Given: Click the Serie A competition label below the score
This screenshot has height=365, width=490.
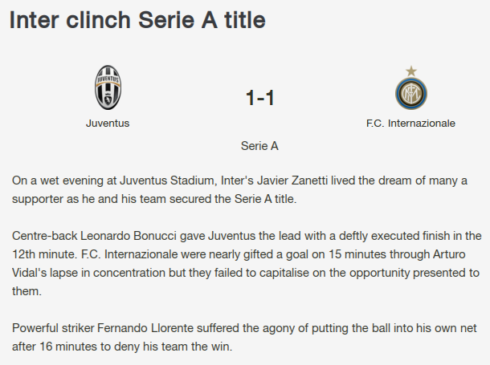Looking at the screenshot, I should (259, 147).
